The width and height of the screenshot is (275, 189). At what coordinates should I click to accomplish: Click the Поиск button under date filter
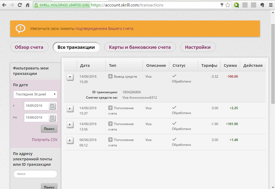pos(49,129)
